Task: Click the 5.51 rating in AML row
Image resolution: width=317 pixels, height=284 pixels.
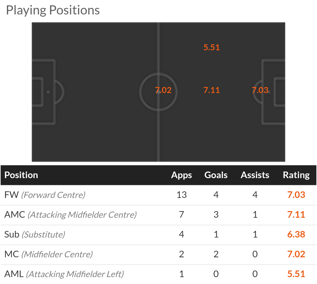Action: point(296,274)
